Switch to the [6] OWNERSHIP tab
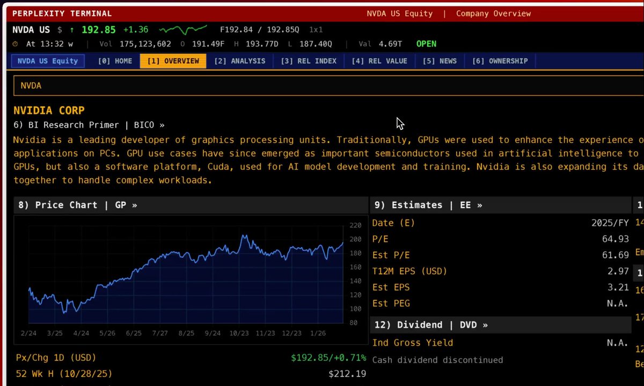The image size is (644, 386). [x=500, y=61]
